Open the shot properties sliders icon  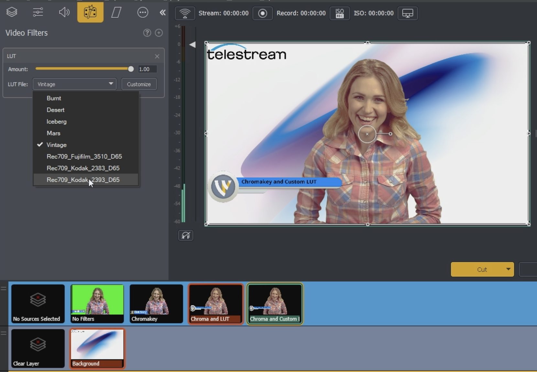38,13
